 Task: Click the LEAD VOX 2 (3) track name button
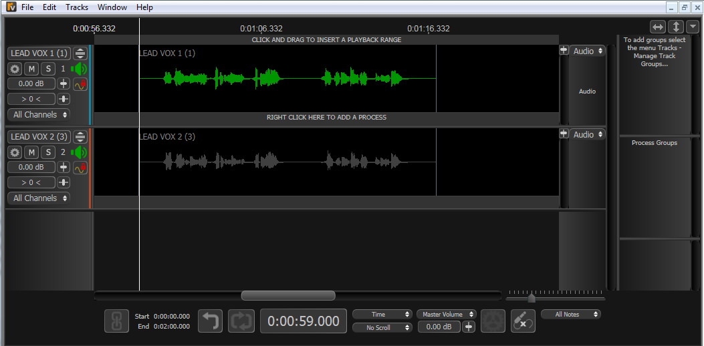tap(39, 137)
